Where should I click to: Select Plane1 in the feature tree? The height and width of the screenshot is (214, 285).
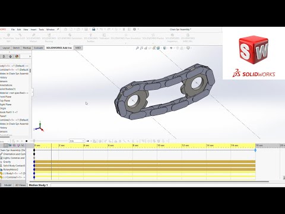[3, 116]
